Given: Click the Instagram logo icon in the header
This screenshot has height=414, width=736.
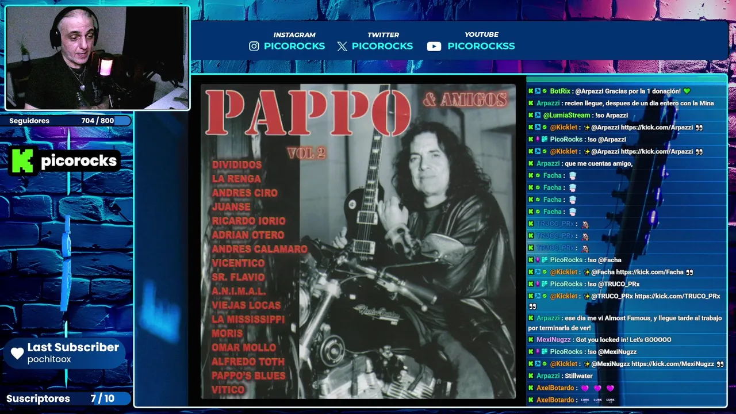Looking at the screenshot, I should pos(254,46).
